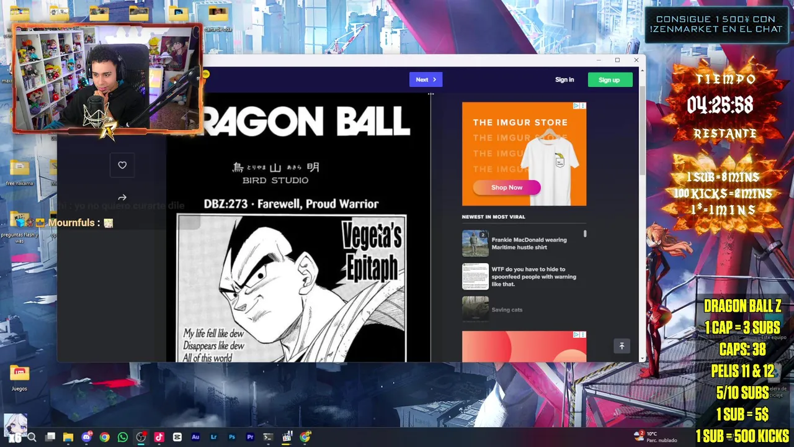Viewport: 794px width, 447px height.
Task: Open 'WTF do you have to hide' post
Action: (534, 277)
